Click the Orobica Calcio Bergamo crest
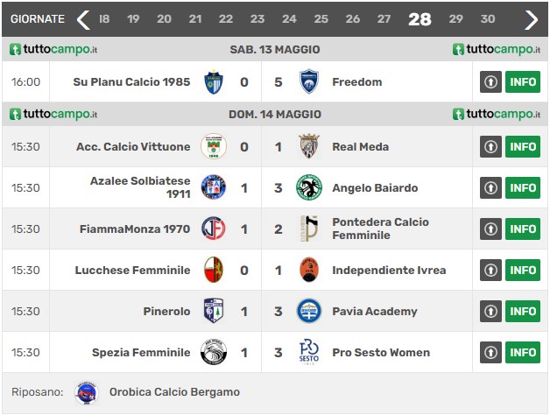The image size is (550, 415). pyautogui.click(x=87, y=393)
